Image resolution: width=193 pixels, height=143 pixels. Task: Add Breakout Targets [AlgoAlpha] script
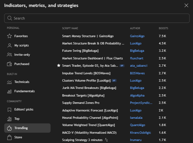(x=83, y=96)
